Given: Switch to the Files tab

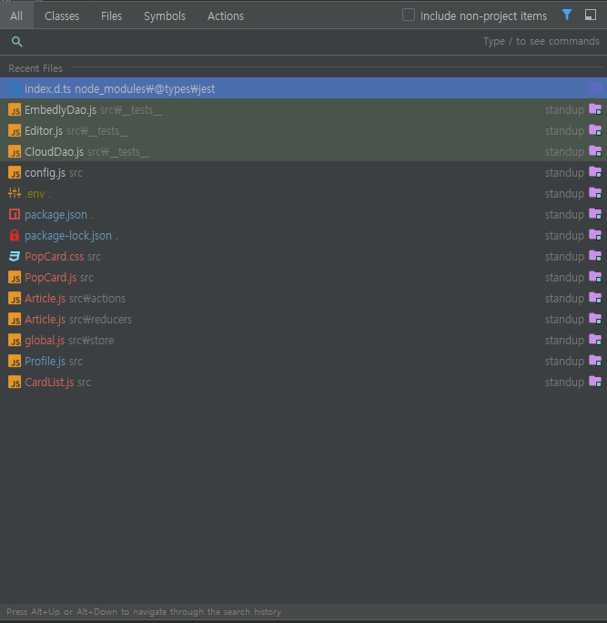Looking at the screenshot, I should click(x=111, y=15).
